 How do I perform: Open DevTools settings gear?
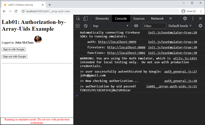tap(185, 18)
